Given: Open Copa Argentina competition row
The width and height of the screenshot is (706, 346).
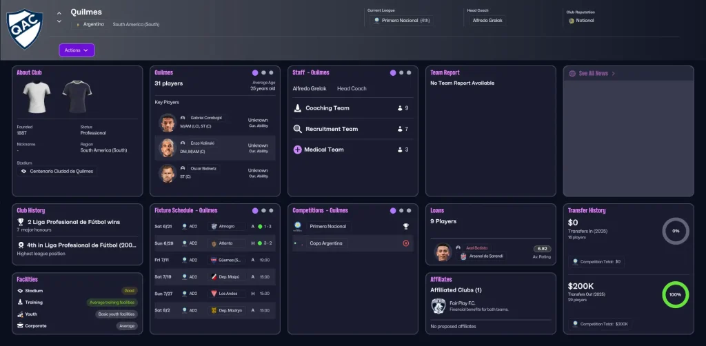Looking at the screenshot, I should (352, 243).
